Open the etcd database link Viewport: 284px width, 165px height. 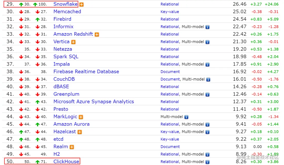click(58, 139)
